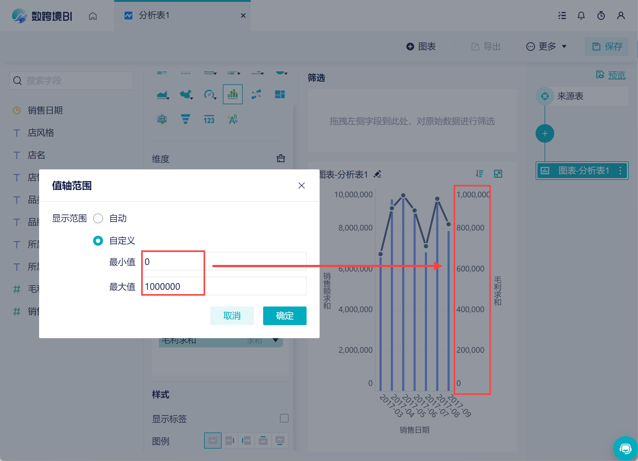Select the 自定义 radio option

pos(98,241)
